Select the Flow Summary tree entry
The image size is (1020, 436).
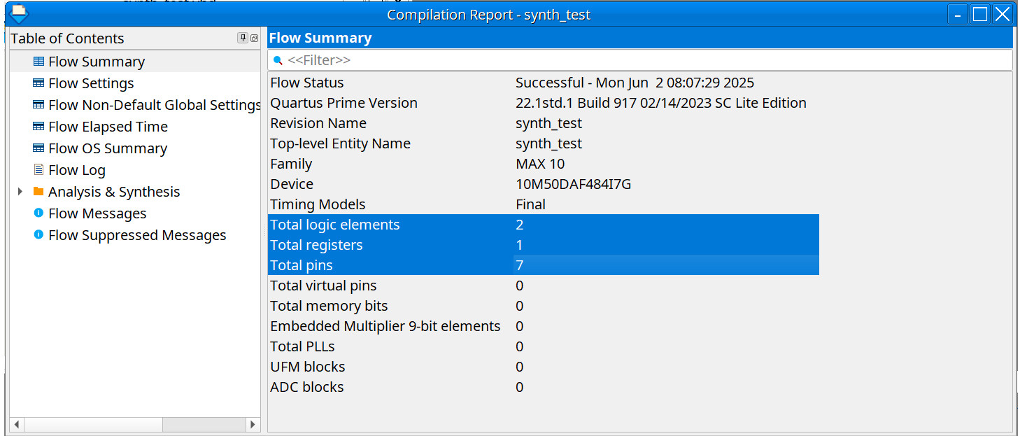(96, 62)
